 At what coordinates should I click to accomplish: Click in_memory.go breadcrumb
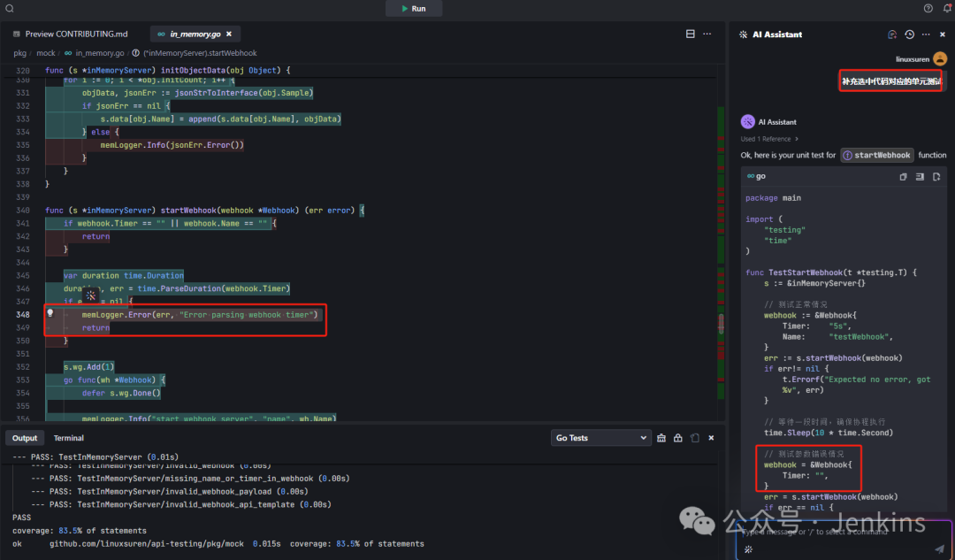99,53
